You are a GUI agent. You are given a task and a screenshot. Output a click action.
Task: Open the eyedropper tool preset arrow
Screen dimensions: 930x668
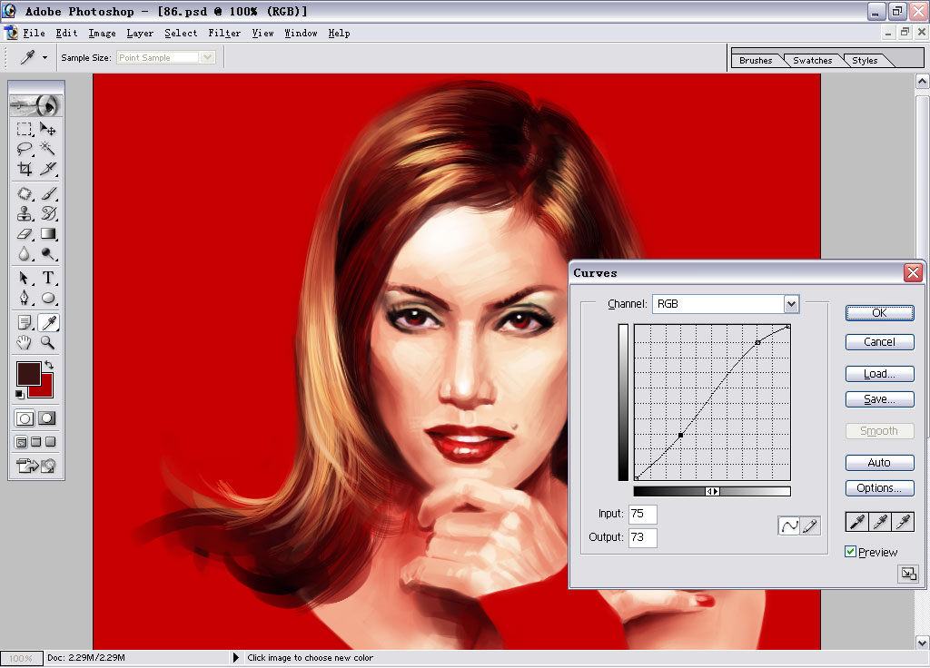tap(45, 57)
